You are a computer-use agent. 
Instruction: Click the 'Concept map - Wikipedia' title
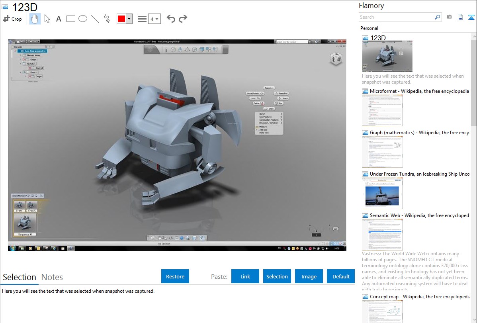(x=419, y=296)
